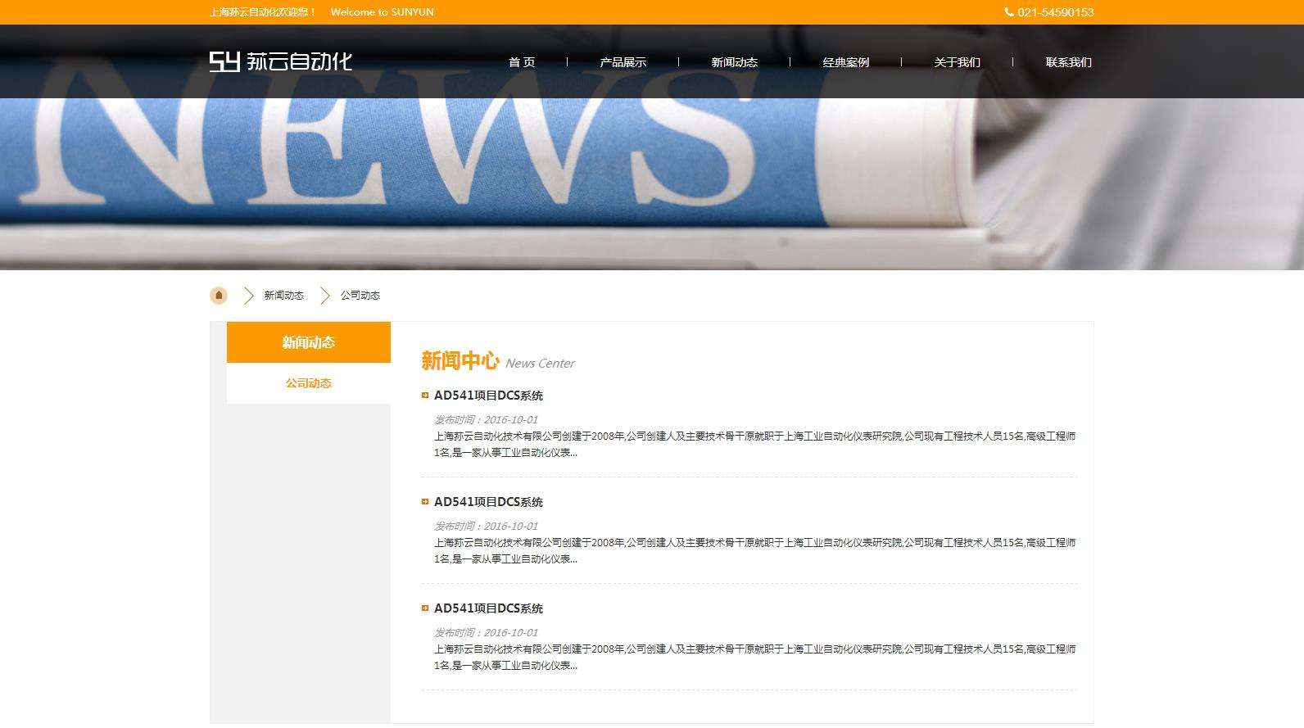Click the orange bullet beside the first news title
The height and width of the screenshot is (728, 1304).
(x=425, y=396)
